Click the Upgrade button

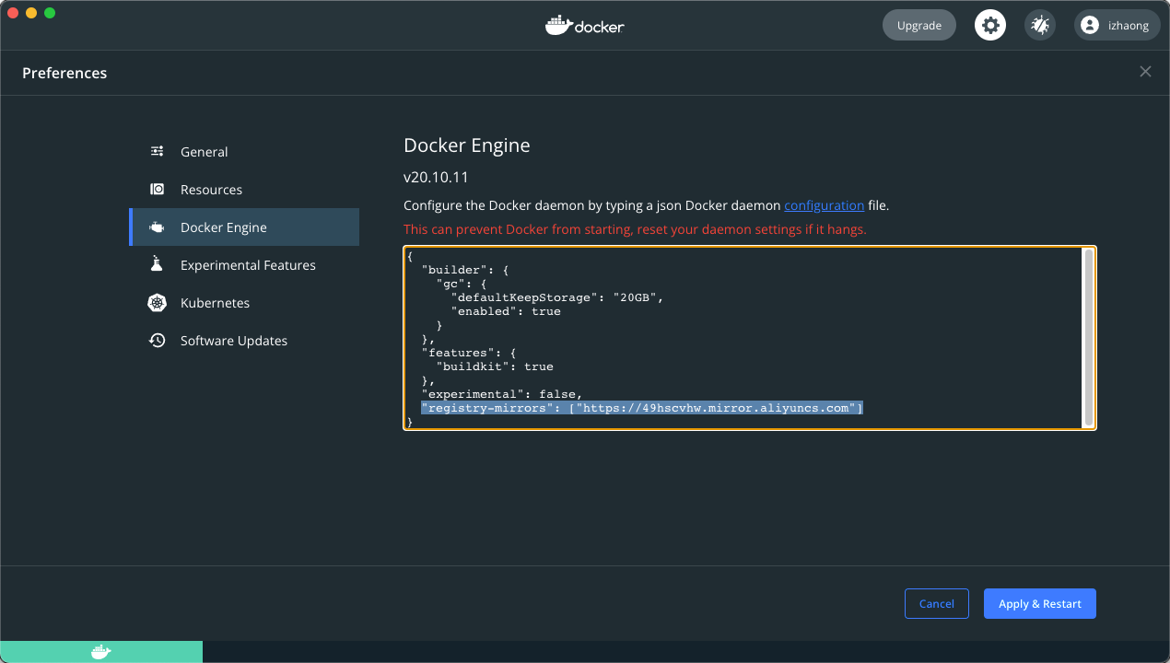tap(918, 25)
